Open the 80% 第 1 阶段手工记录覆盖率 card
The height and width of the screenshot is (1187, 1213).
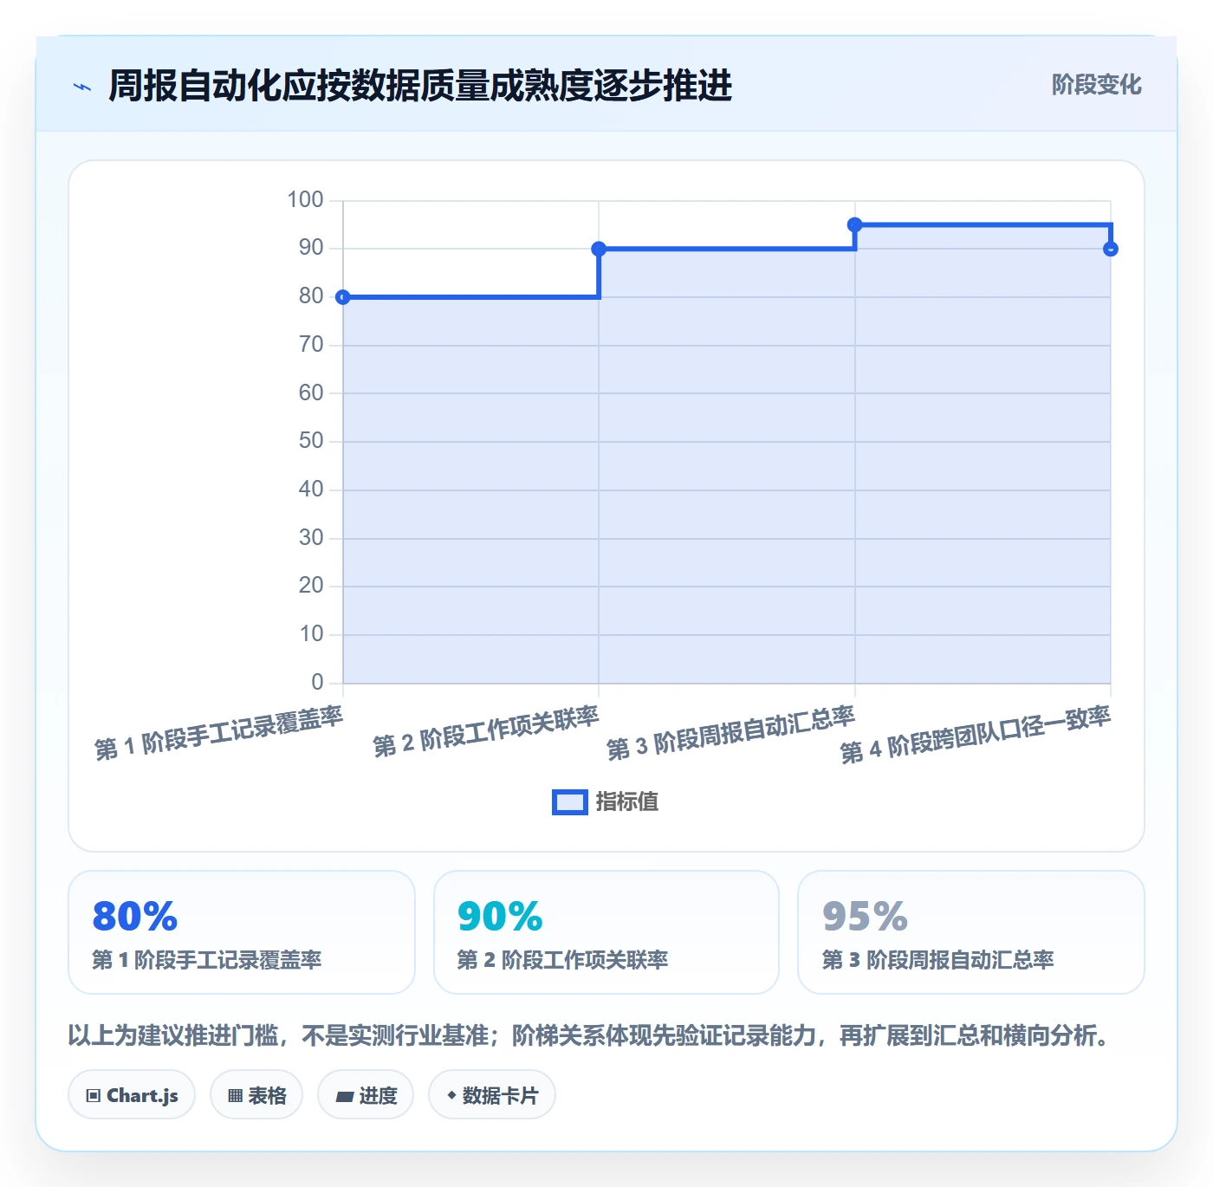click(242, 932)
